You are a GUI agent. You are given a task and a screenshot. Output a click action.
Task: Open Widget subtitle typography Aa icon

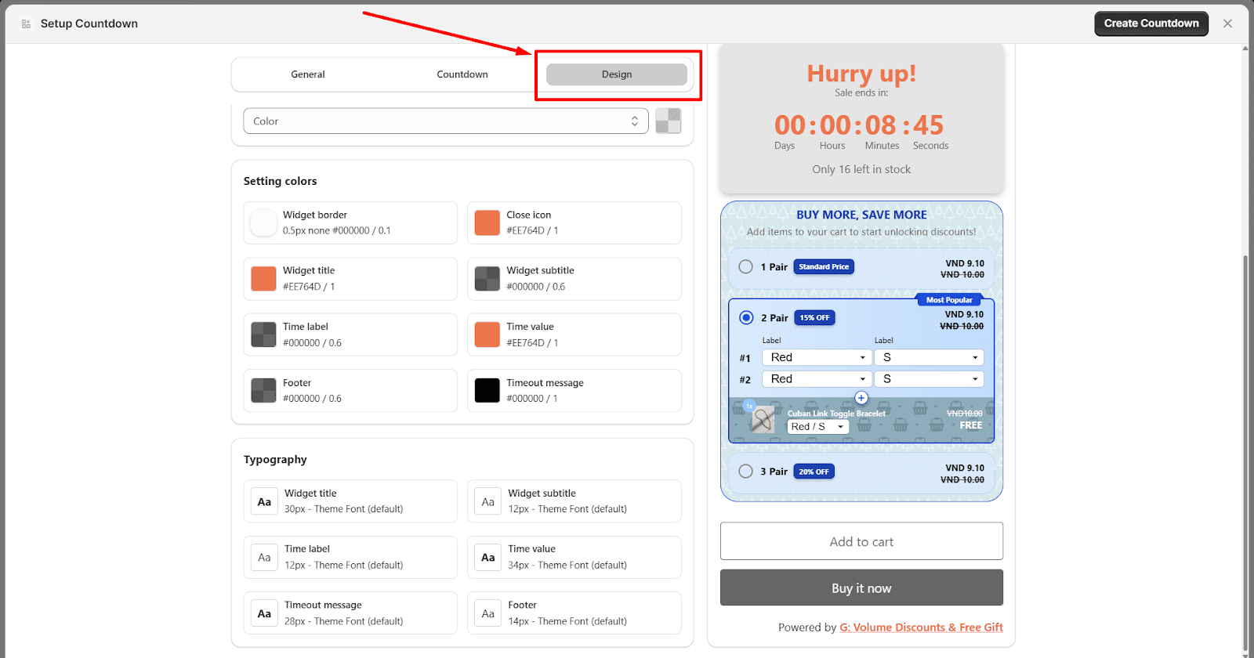tap(488, 501)
